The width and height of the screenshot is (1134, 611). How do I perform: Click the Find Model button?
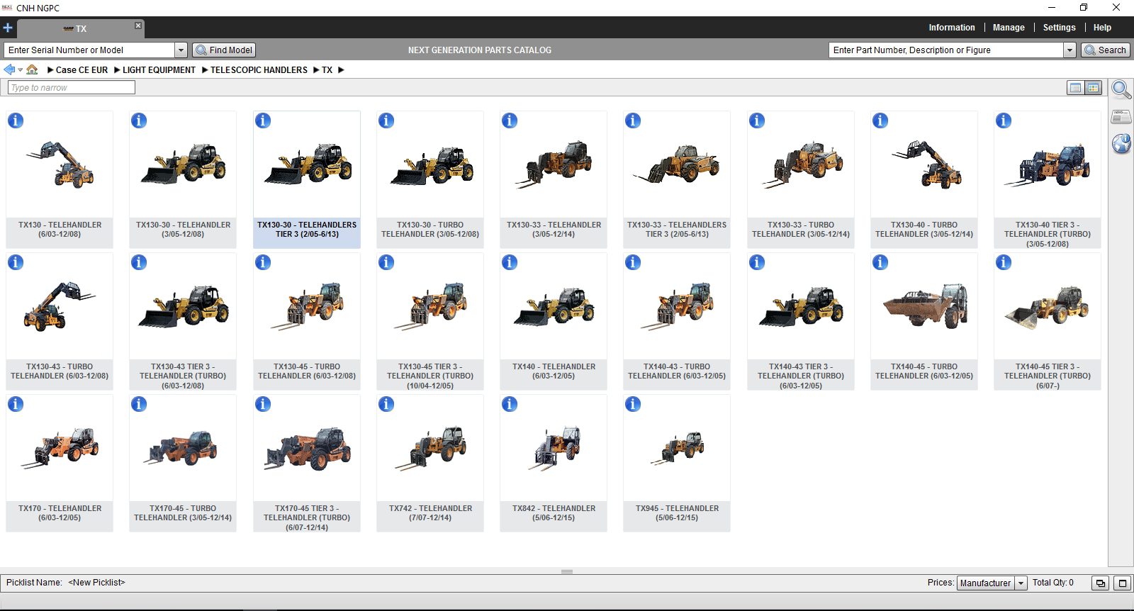click(x=224, y=50)
